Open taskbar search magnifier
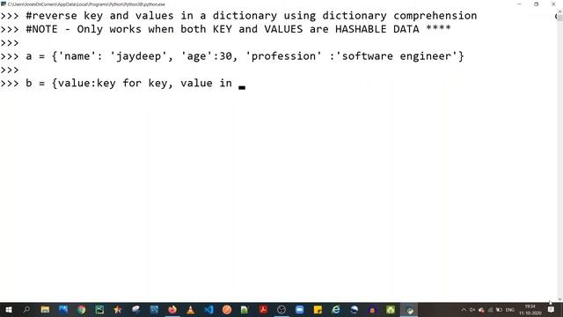This screenshot has width=563, height=317. click(26, 309)
